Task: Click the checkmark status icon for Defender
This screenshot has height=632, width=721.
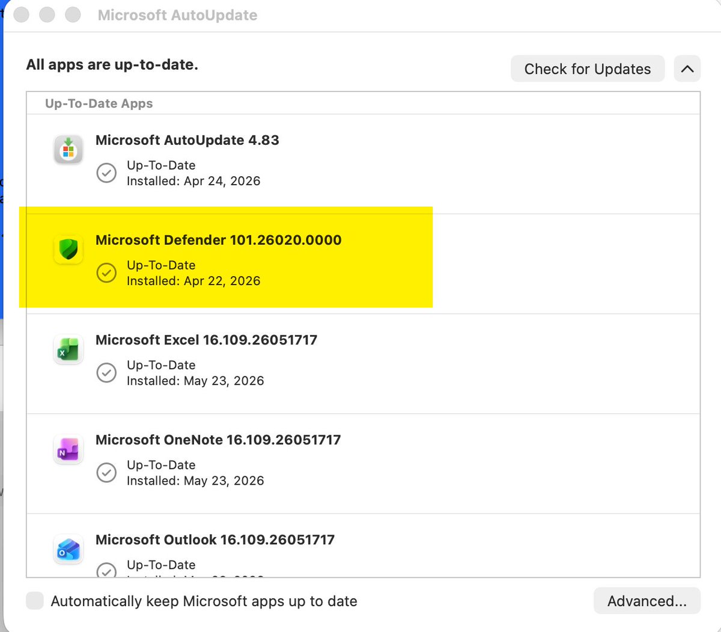Action: coord(106,272)
